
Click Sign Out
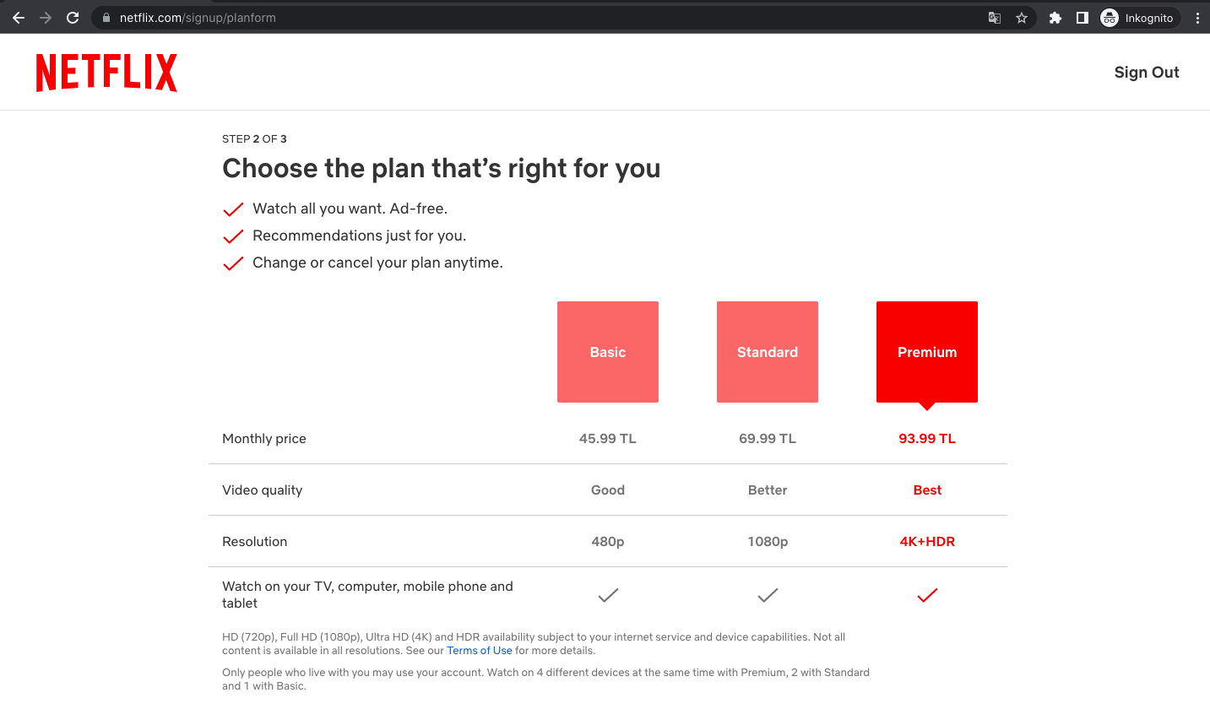[x=1147, y=73]
